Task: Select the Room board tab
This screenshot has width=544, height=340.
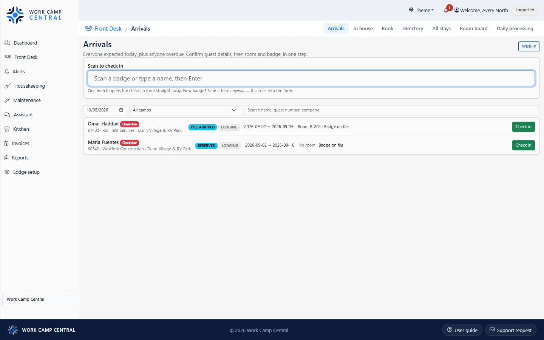Action: pos(473,29)
